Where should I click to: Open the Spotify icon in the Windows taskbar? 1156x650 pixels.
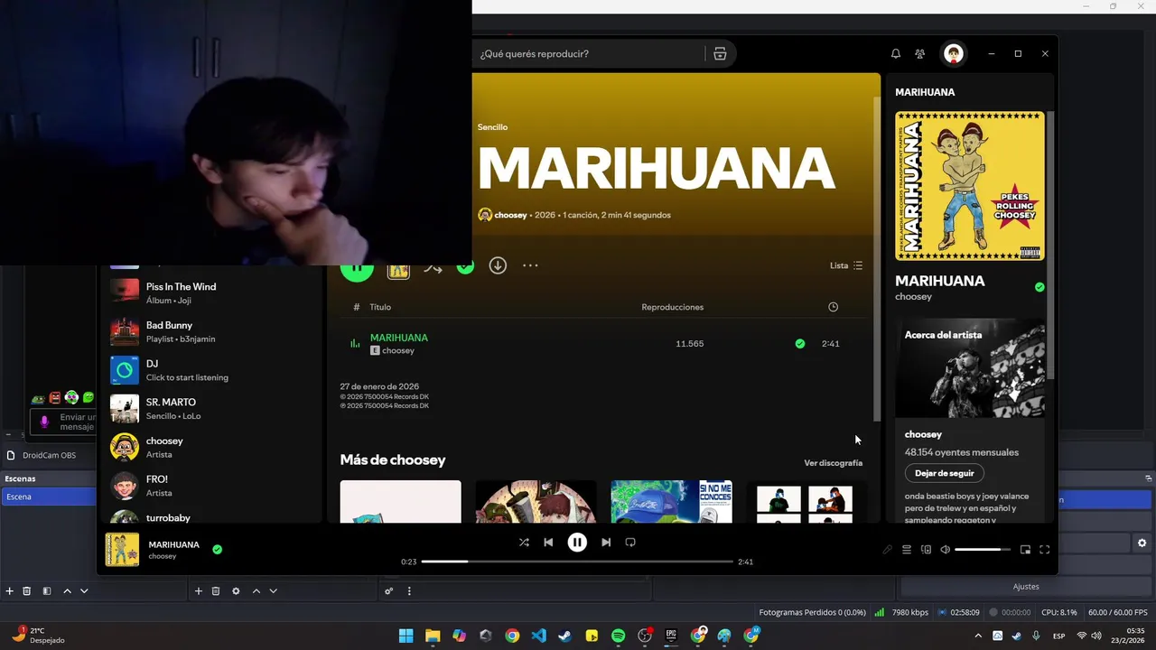[619, 636]
